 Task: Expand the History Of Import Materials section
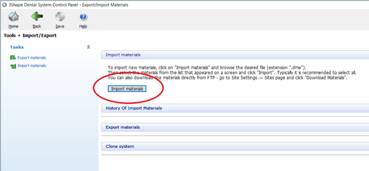coord(235,108)
